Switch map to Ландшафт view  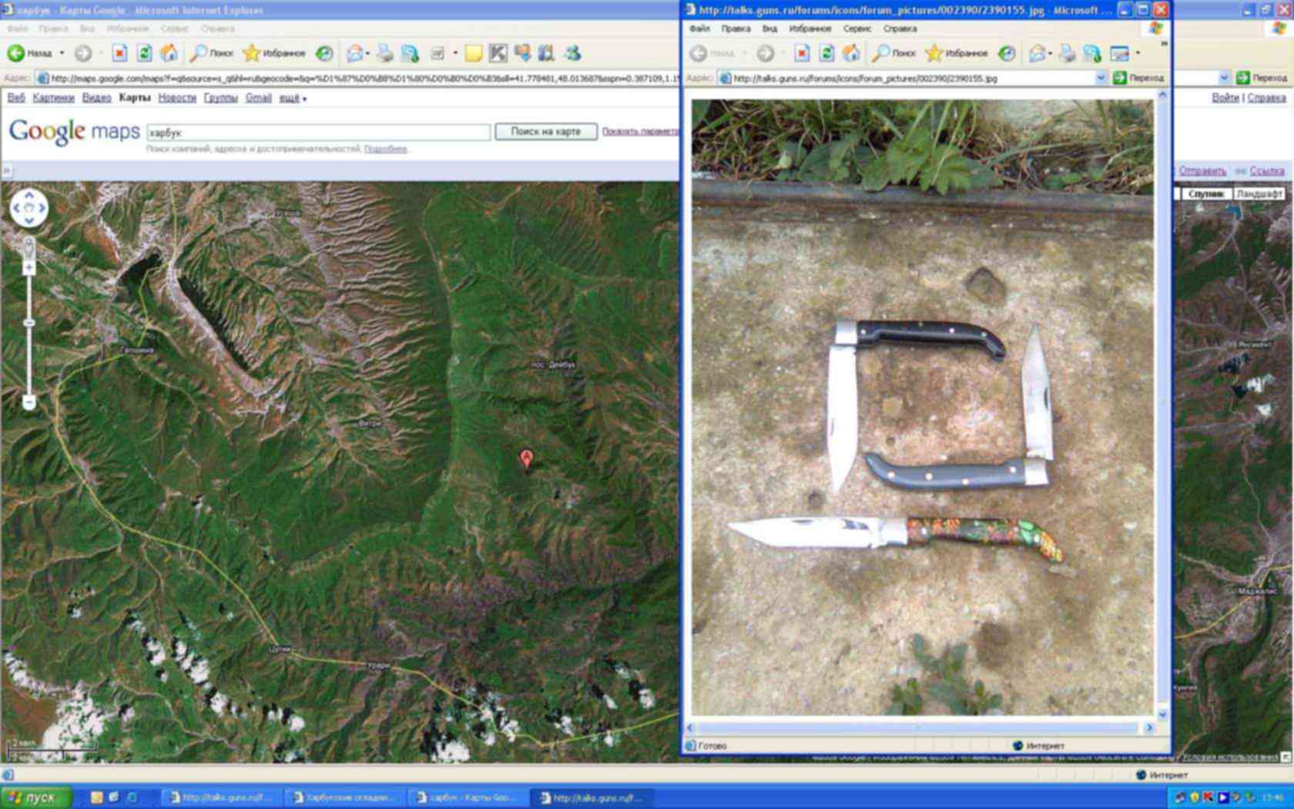[x=1259, y=194]
